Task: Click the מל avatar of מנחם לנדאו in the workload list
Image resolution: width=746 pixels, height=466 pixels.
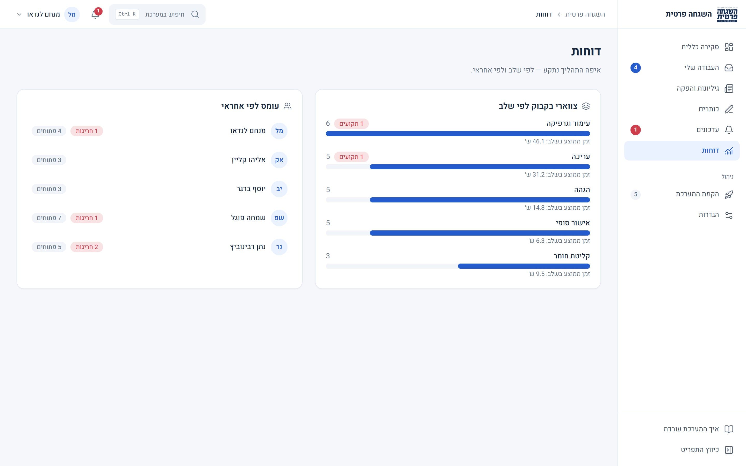Action: click(279, 131)
